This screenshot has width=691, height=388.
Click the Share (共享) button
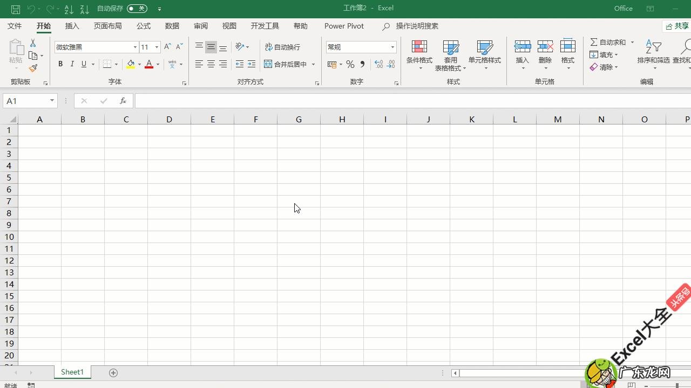click(x=677, y=26)
